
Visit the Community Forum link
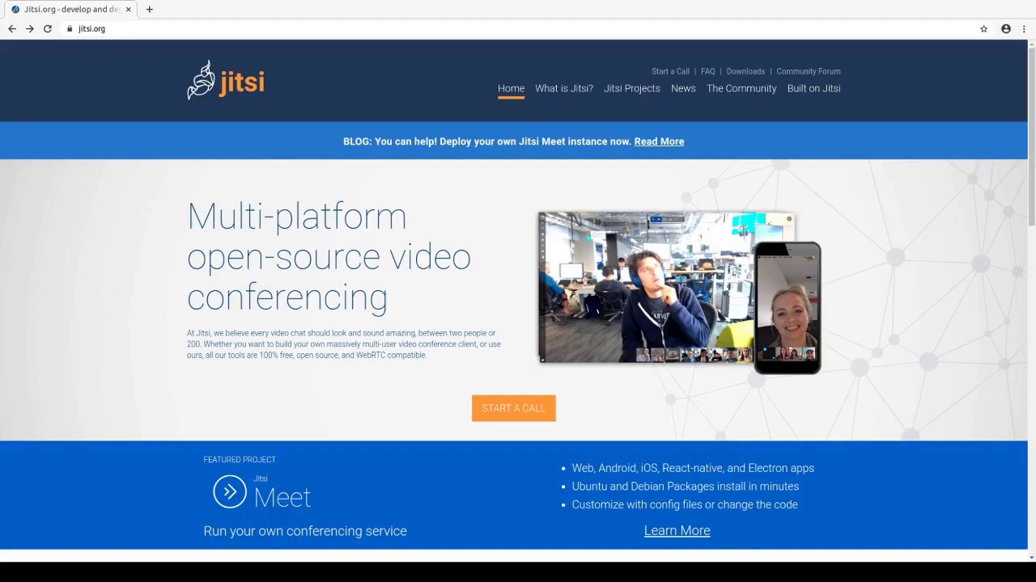(809, 71)
